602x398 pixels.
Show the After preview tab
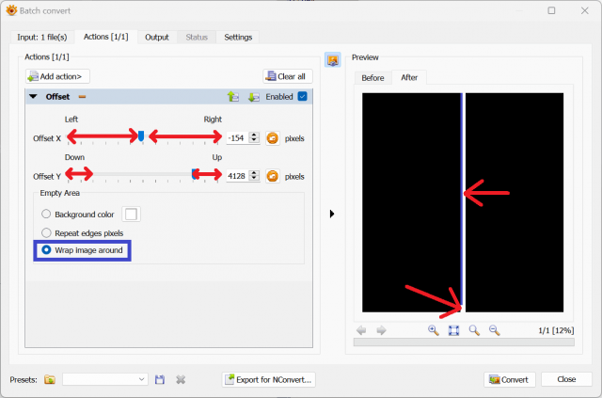pyautogui.click(x=409, y=77)
